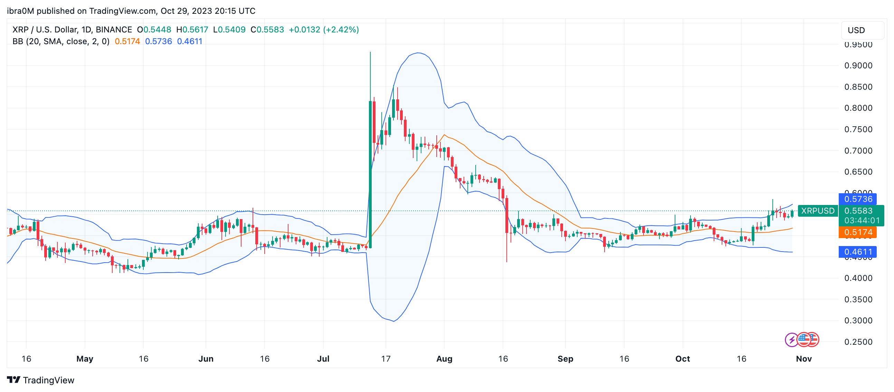Click the Aug label on the time axis
Viewport: 894px width, 392px height.
[x=444, y=359]
